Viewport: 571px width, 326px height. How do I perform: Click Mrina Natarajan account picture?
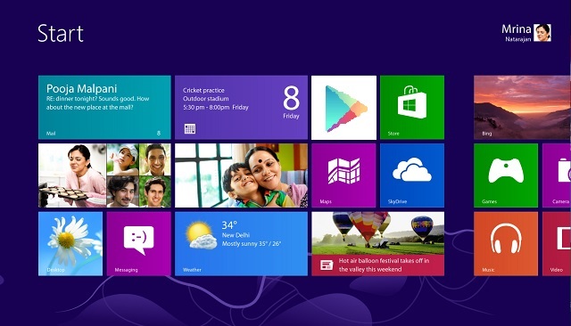(x=542, y=33)
